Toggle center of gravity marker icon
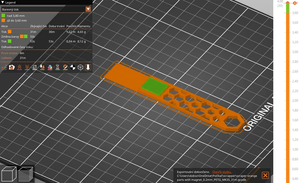This screenshot has width=302, height=183. pos(73,67)
